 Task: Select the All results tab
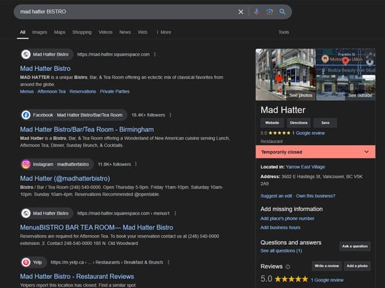[x=23, y=32]
